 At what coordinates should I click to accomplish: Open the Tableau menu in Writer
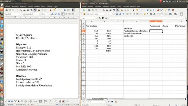37,6
